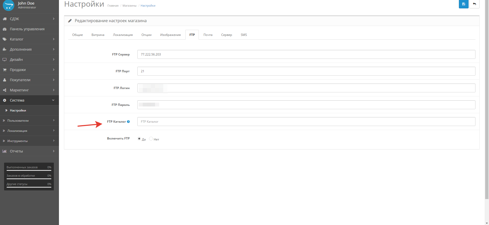489x225 pixels.
Task: Collapse the Система menu chevron
Action: (53, 100)
